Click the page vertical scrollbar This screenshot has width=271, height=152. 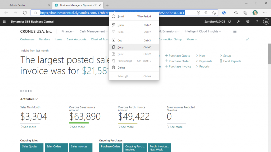[269, 54]
